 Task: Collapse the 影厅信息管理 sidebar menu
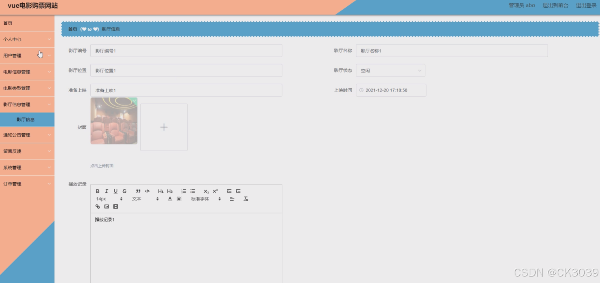pyautogui.click(x=27, y=104)
